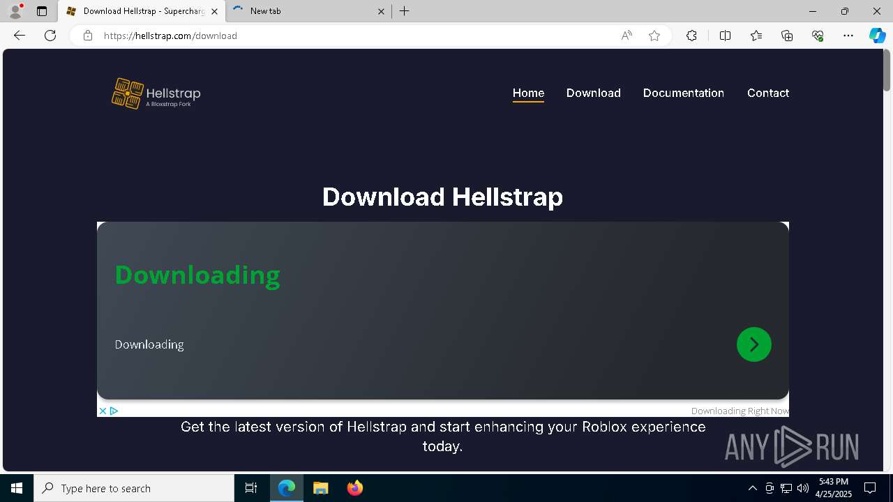Open the Copilot sidebar
893x502 pixels.
click(877, 36)
